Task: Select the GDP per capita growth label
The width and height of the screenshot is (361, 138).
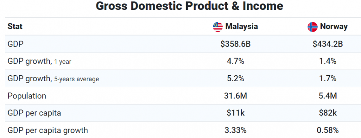Action: click(x=48, y=130)
